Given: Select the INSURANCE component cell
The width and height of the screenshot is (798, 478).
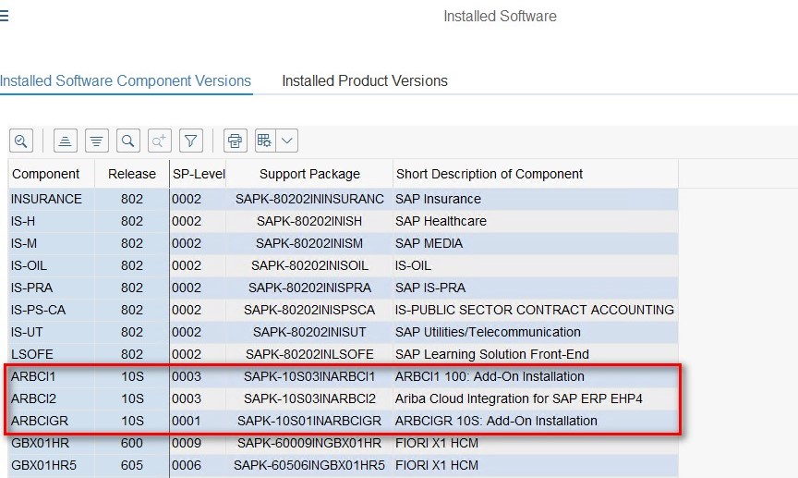Looking at the screenshot, I should coord(52,199).
